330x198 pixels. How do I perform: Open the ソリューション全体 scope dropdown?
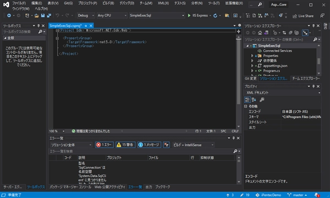point(71,145)
